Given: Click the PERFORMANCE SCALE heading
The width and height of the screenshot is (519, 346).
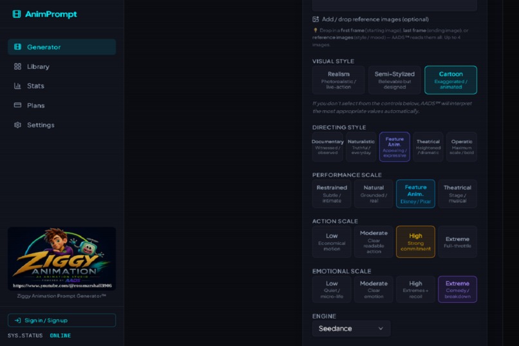Looking at the screenshot, I should tap(347, 175).
